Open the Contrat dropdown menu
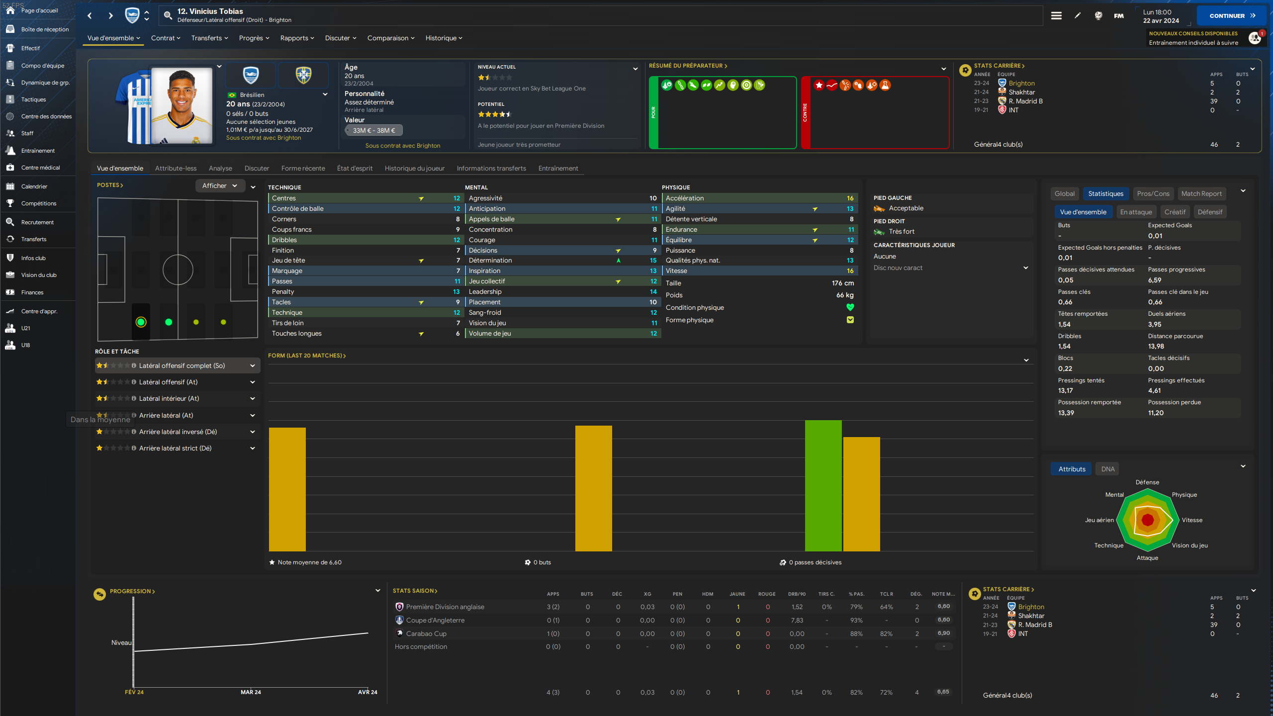 pos(166,38)
